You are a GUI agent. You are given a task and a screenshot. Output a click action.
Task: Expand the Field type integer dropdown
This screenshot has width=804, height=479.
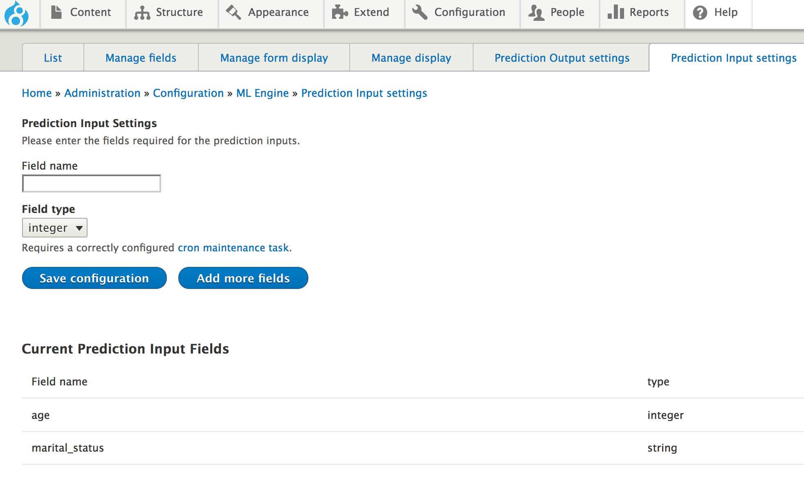pos(55,228)
